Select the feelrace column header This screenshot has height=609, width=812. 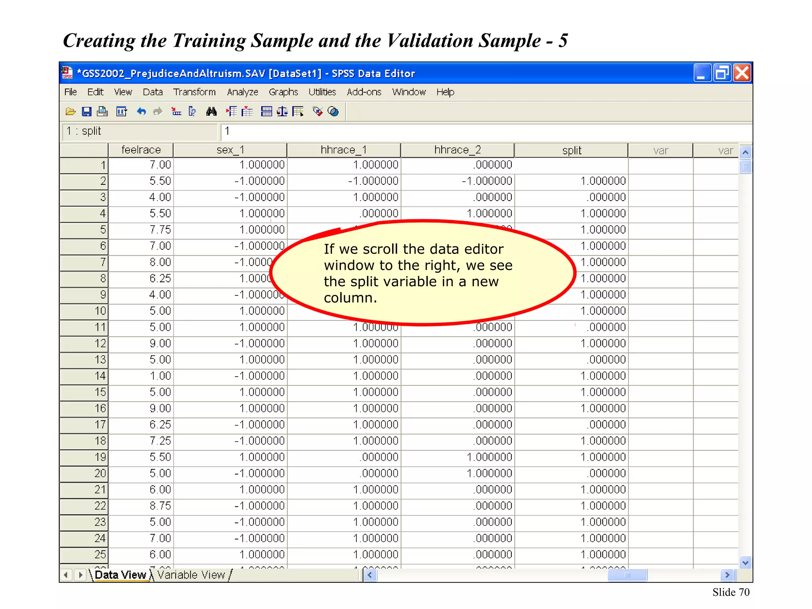click(141, 150)
